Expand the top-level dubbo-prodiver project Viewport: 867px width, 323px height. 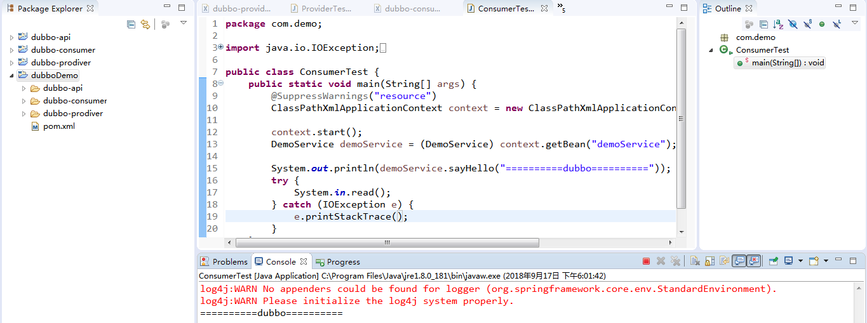tap(11, 63)
